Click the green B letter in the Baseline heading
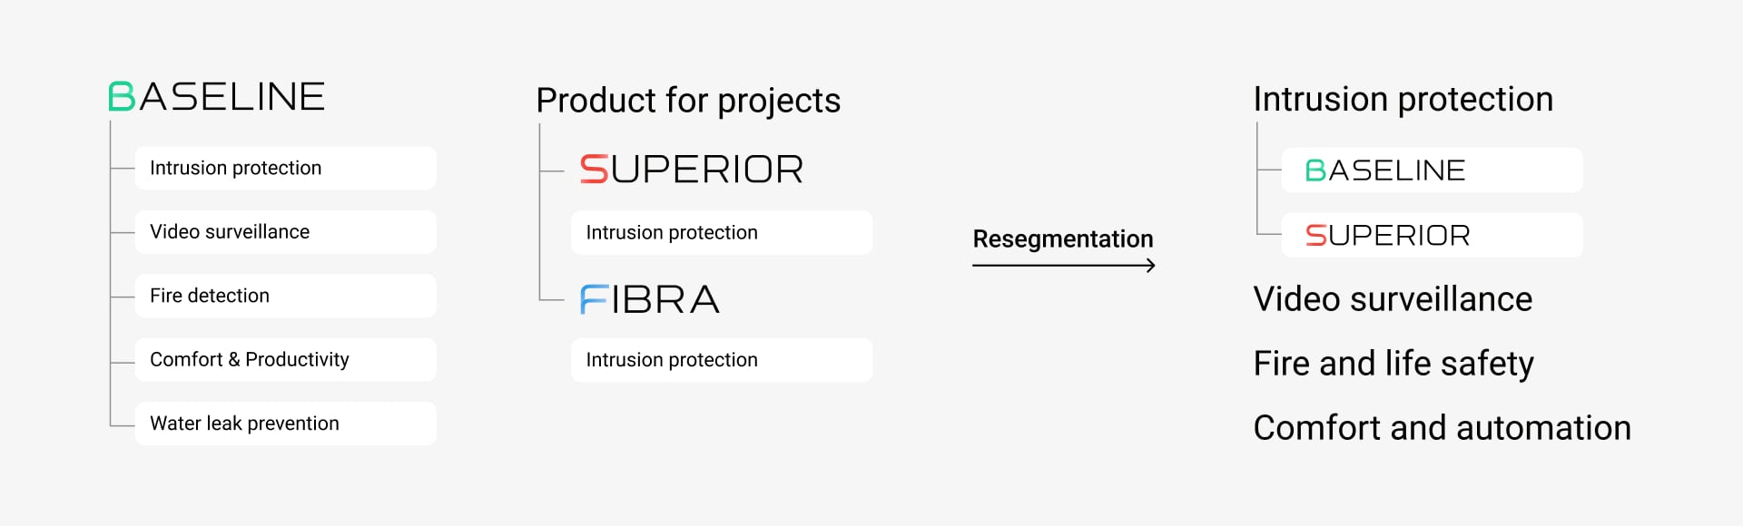 (122, 97)
